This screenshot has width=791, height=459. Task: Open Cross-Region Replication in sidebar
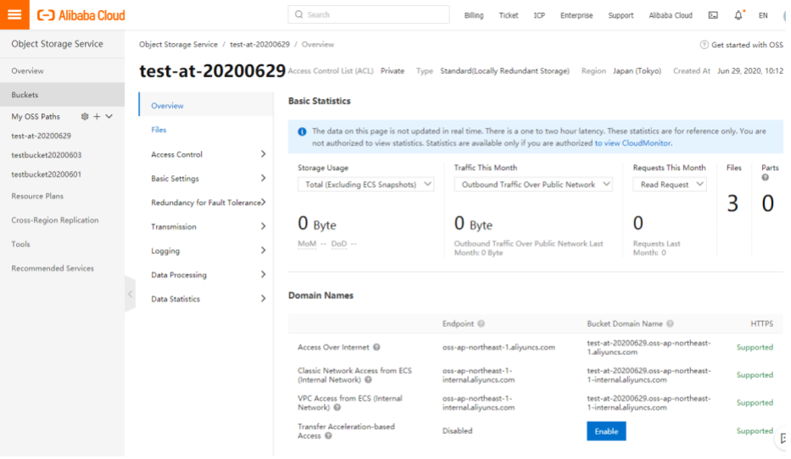pyautogui.click(x=55, y=220)
